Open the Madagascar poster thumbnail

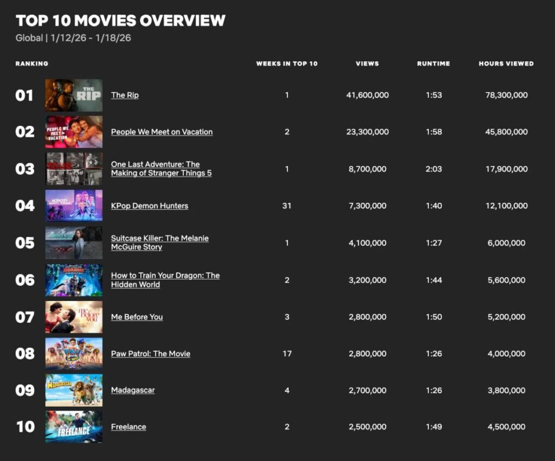coord(74,390)
